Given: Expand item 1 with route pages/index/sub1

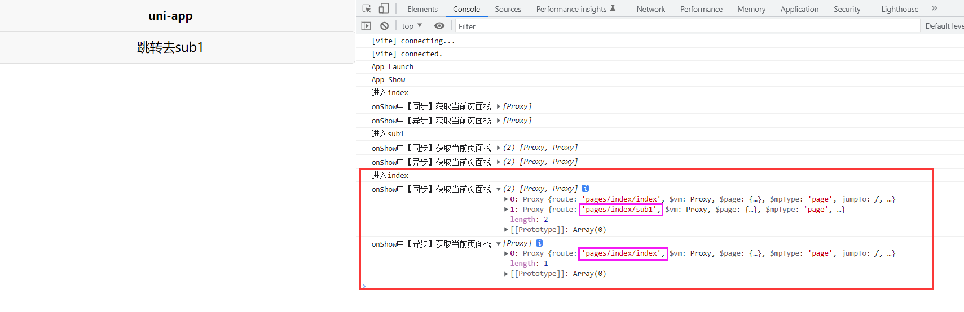Looking at the screenshot, I should 506,210.
